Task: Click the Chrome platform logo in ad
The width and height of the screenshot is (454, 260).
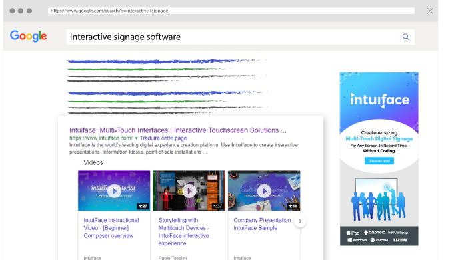Action: 379,240
